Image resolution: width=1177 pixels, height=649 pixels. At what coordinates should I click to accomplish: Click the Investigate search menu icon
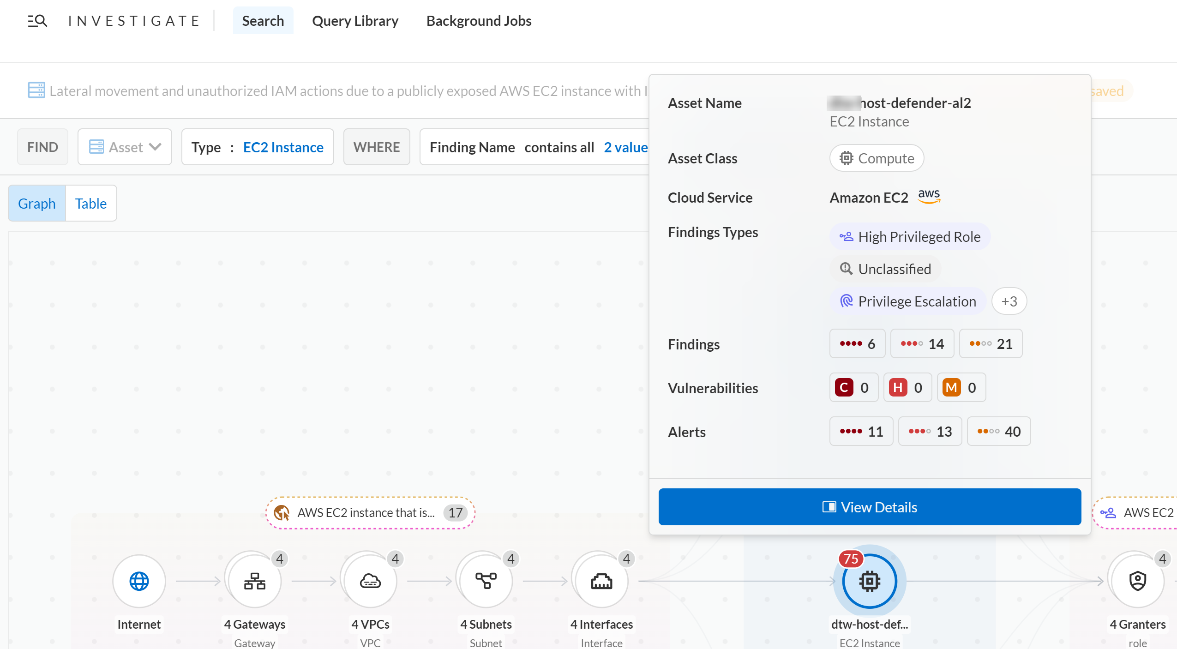tap(37, 21)
